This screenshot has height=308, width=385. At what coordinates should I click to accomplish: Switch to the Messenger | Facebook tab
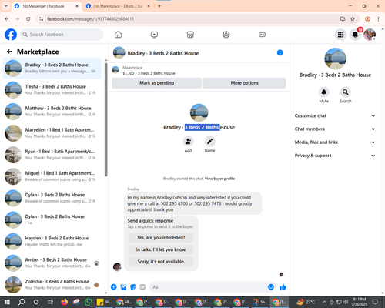46,6
